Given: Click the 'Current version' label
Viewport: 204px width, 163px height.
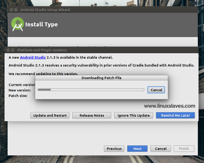Looking at the screenshot, I should [x=22, y=85].
